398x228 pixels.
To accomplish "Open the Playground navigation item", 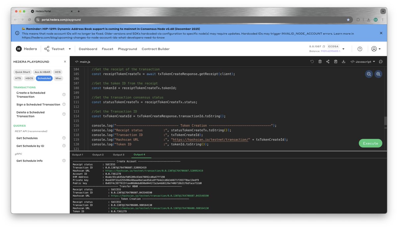I will (x=127, y=49).
